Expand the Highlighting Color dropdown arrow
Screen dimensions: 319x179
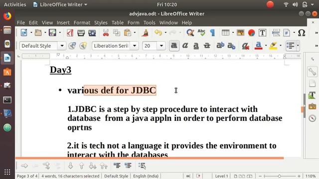[281, 46]
